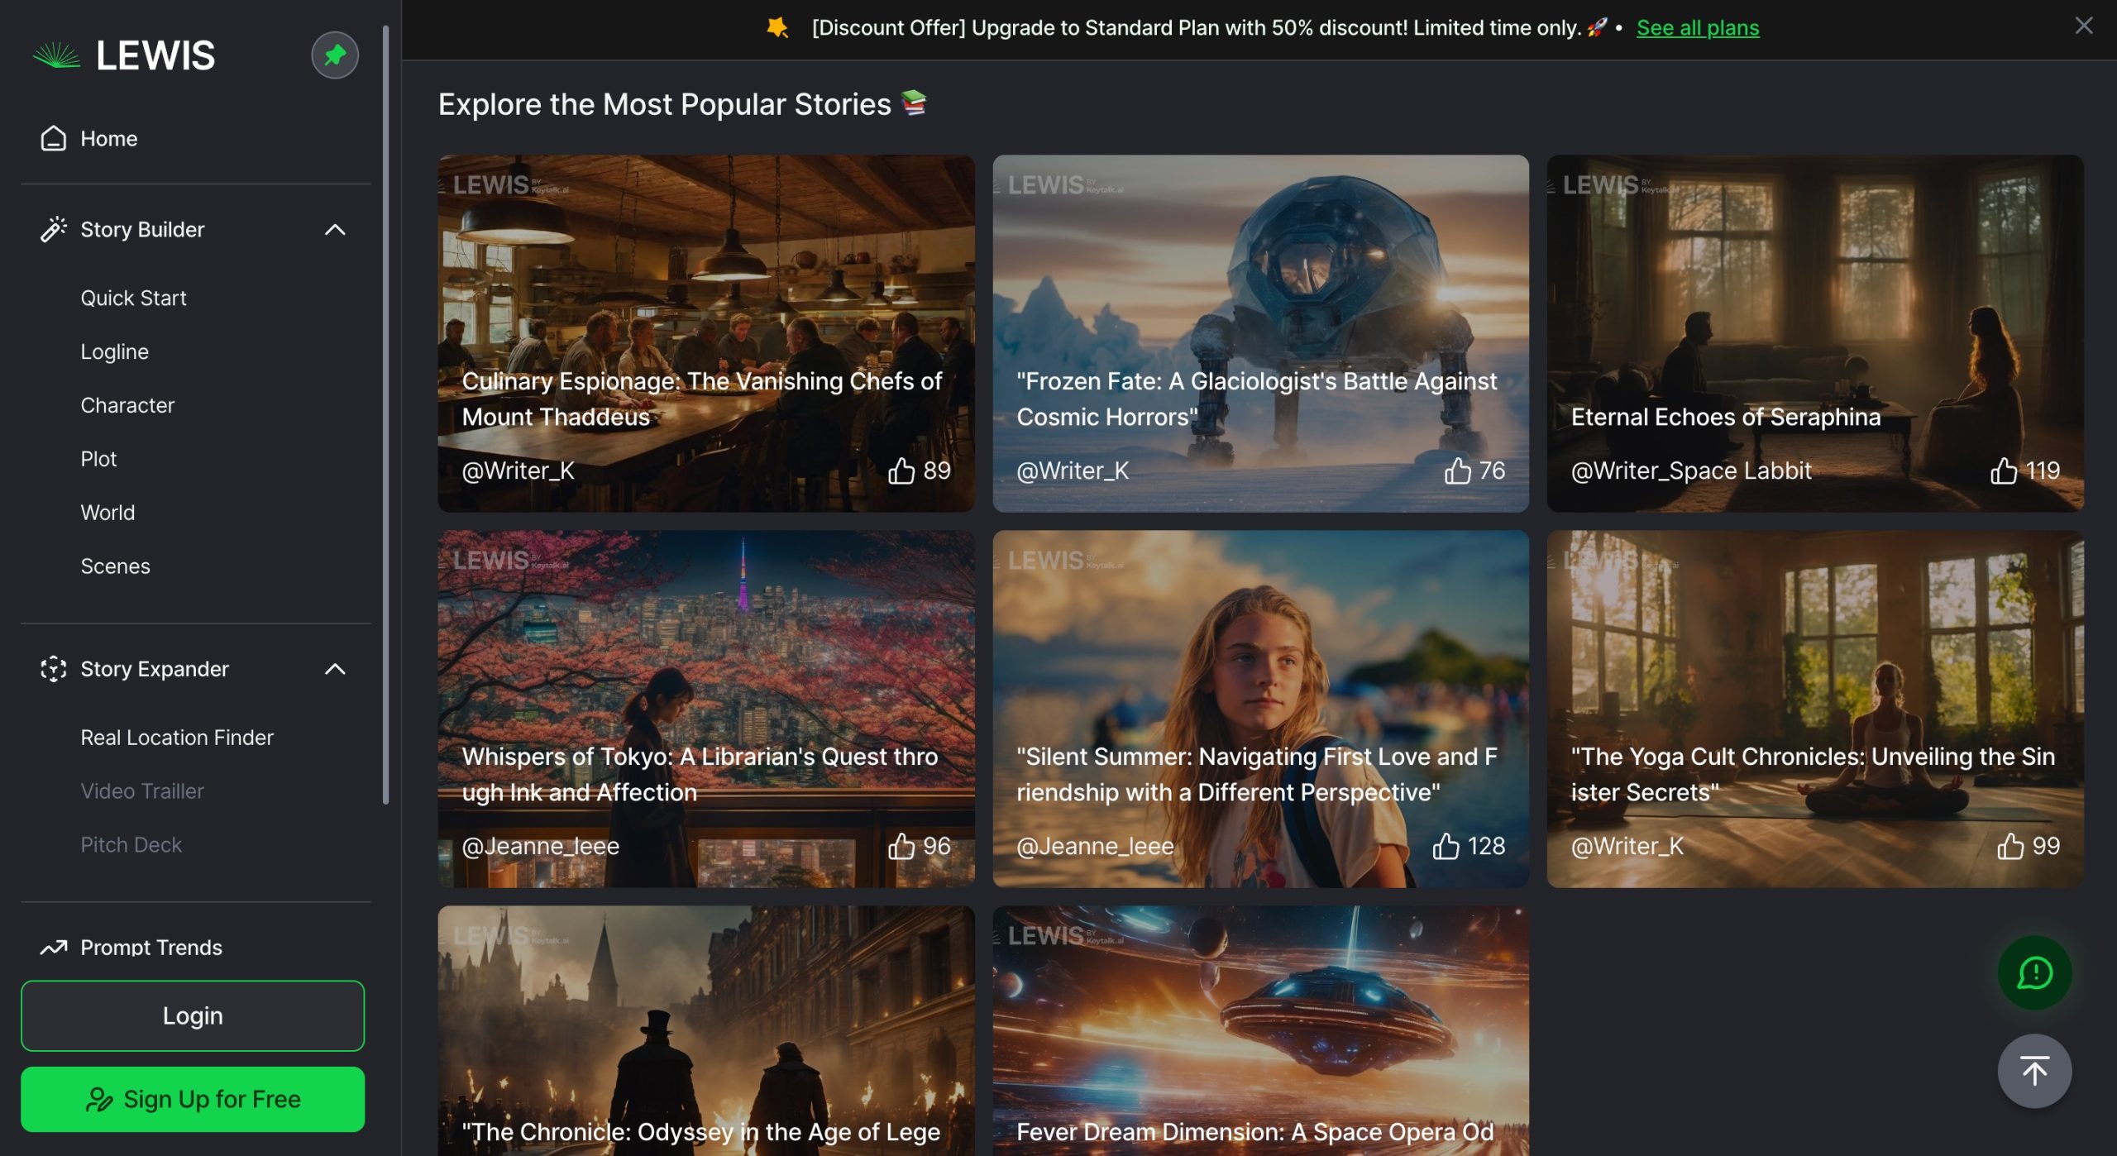Click the Sign Up for Free button
The image size is (2117, 1156).
tap(192, 1099)
